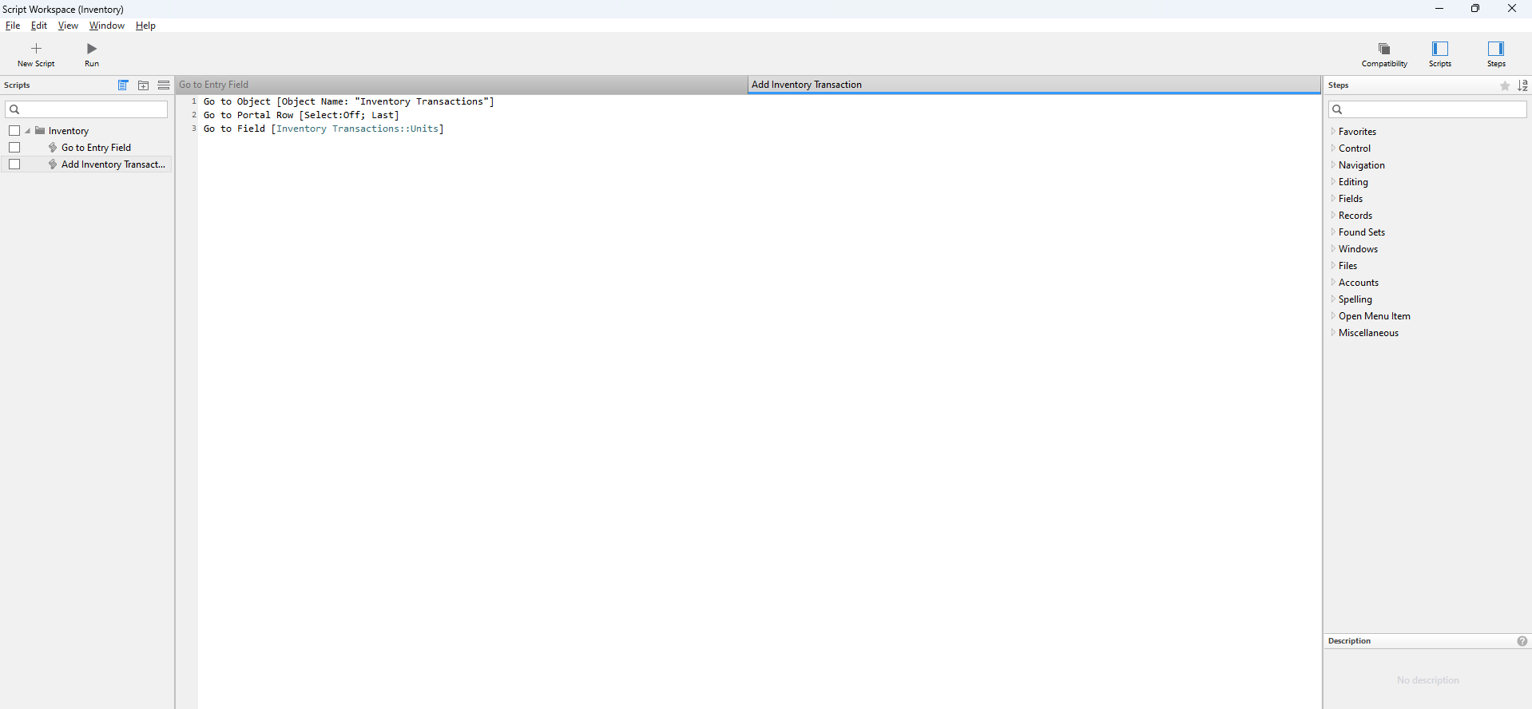Expand the Editing step category
This screenshot has width=1532, height=709.
(x=1333, y=181)
